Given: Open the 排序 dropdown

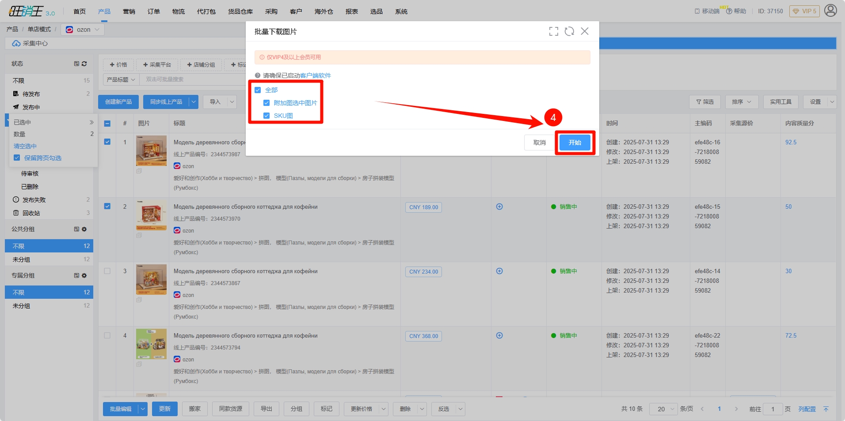Looking at the screenshot, I should [741, 102].
